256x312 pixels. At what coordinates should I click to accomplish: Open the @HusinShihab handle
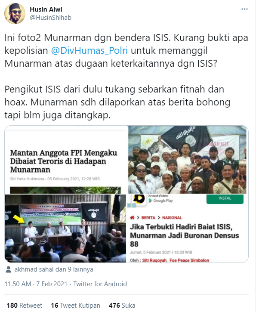click(50, 18)
